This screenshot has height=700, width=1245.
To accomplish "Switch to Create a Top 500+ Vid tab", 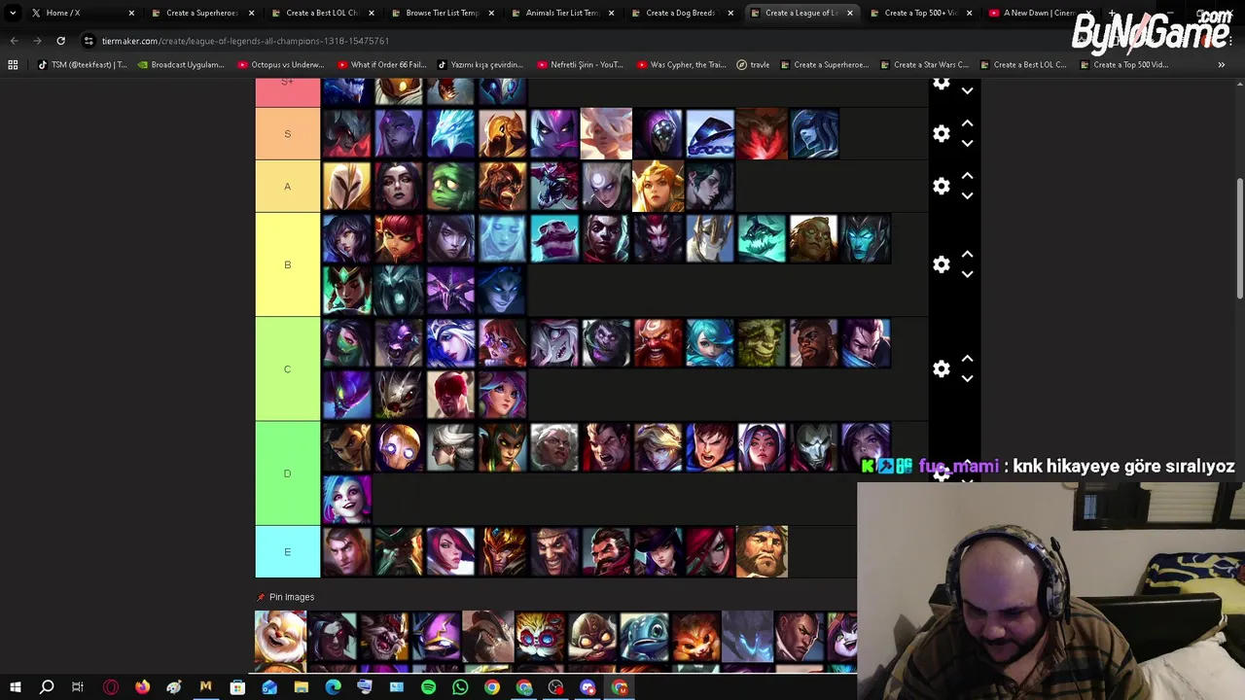I will pyautogui.click(x=920, y=13).
